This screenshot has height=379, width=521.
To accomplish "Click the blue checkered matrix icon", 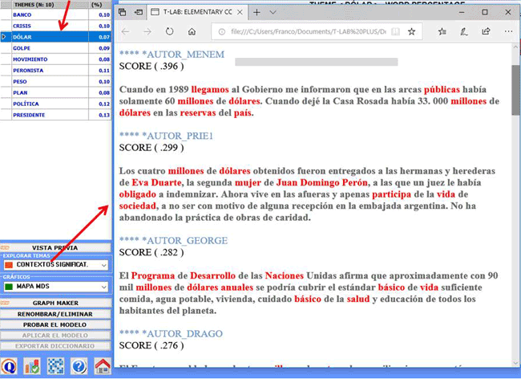I will [x=55, y=367].
